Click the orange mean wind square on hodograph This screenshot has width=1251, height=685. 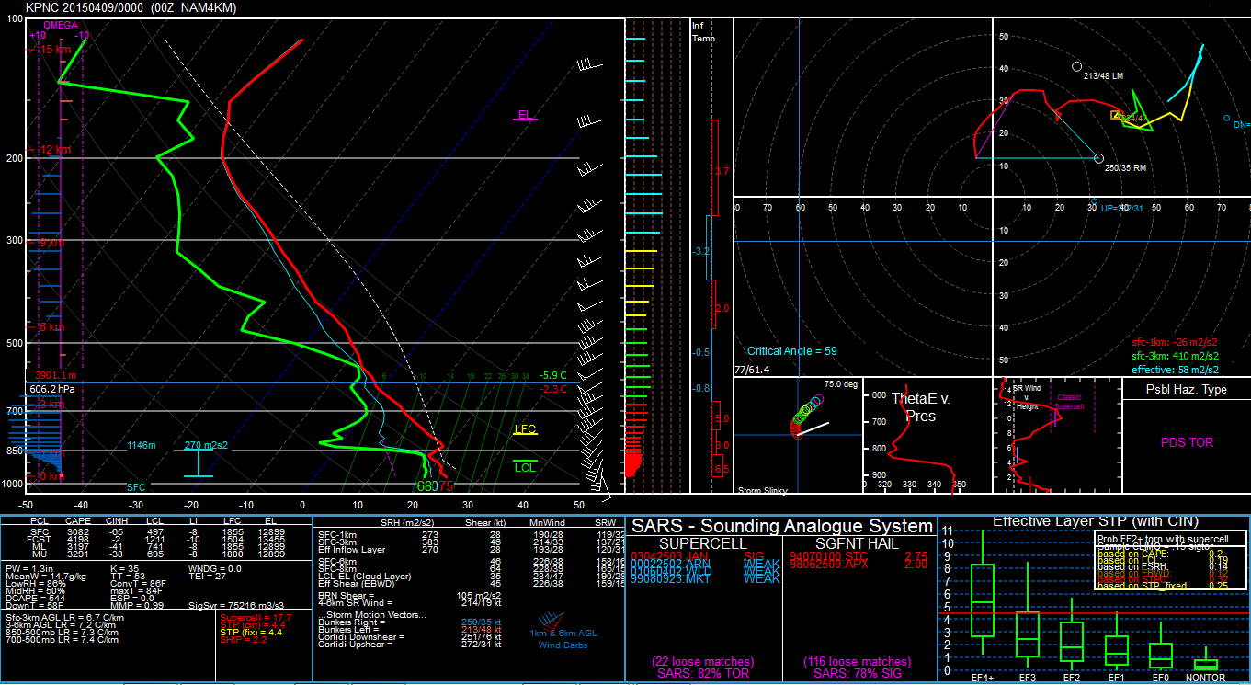(x=1116, y=115)
